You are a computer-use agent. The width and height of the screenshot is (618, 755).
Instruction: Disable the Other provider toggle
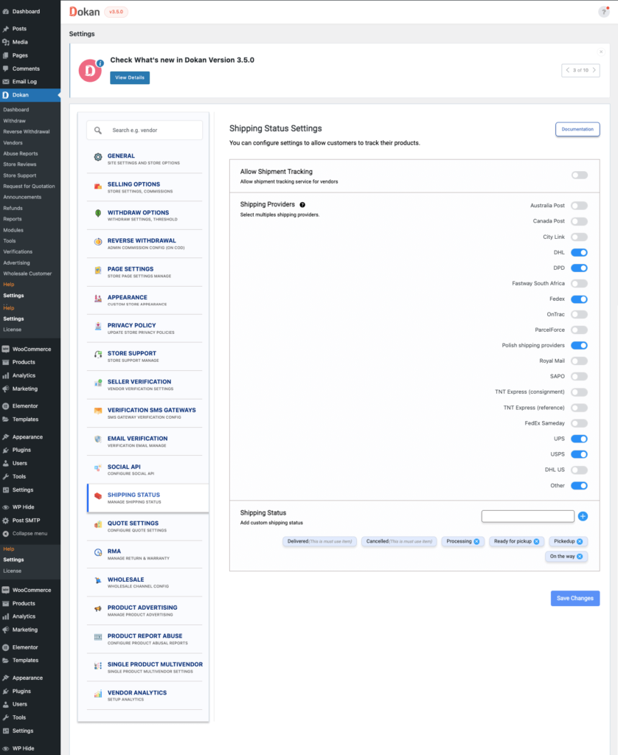tap(579, 486)
